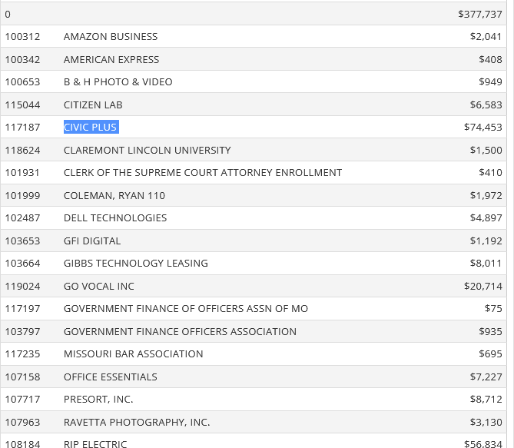
Task: Select MISSOURI BAR ASSOCIATION
Action: point(134,354)
